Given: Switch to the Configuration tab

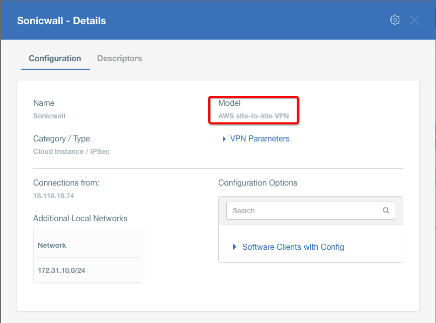Looking at the screenshot, I should [x=55, y=59].
